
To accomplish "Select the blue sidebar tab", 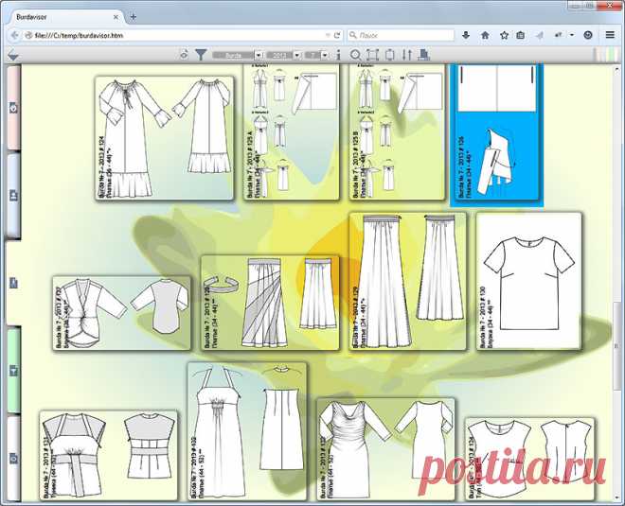I will [13, 196].
